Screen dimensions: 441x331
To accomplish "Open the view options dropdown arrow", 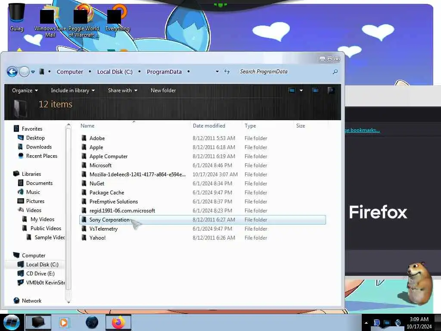I will (x=301, y=91).
